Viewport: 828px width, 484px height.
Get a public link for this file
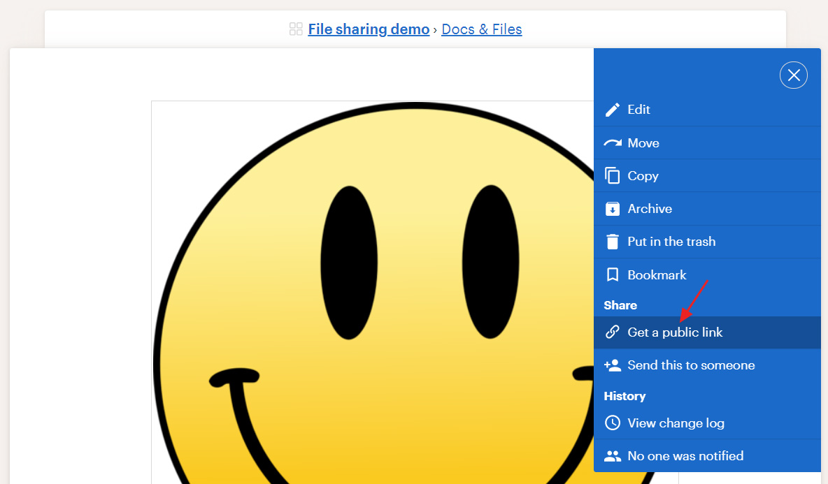(707, 332)
